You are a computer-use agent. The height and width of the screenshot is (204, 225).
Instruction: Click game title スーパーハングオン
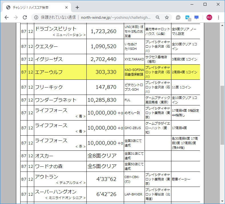[x=56, y=192]
